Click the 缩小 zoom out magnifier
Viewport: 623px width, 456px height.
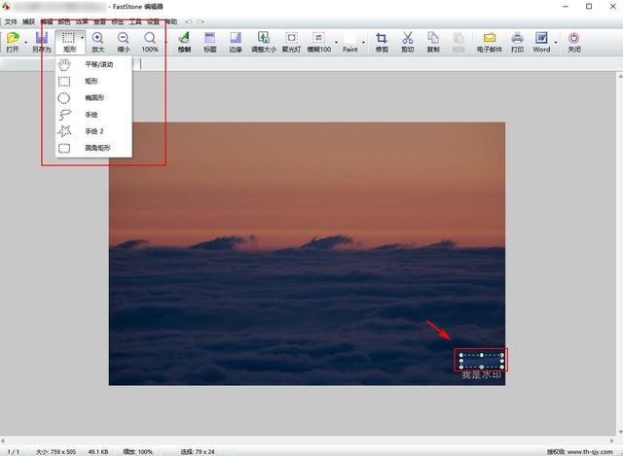tap(124, 38)
